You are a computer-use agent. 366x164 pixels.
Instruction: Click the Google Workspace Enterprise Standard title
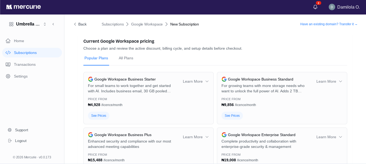(262, 135)
